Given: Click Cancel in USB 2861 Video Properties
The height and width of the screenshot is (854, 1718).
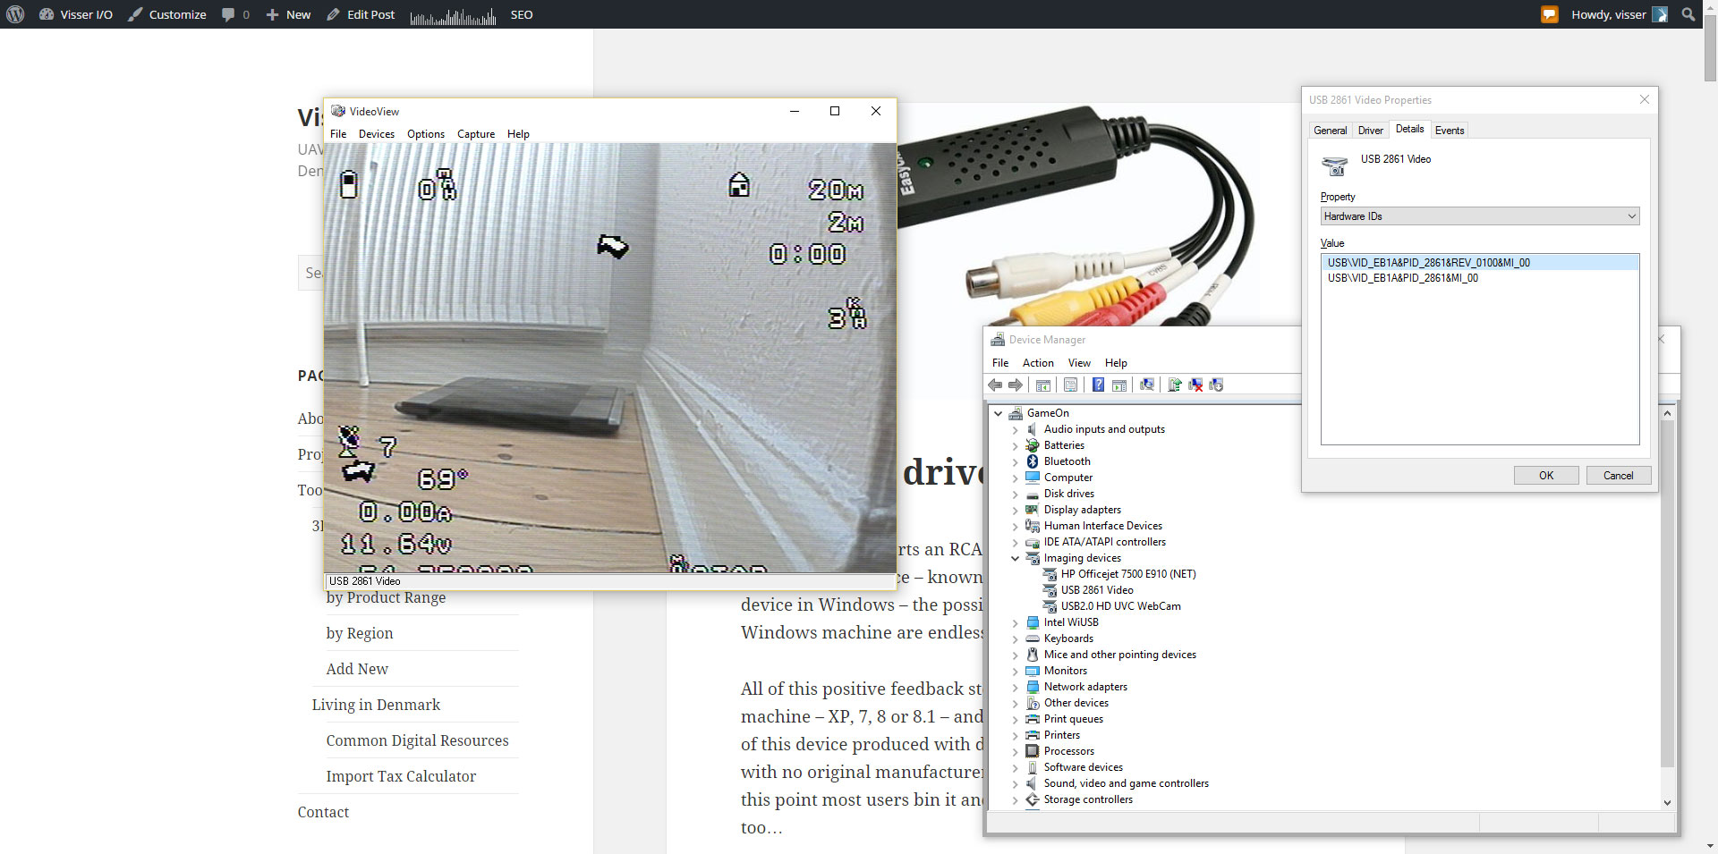Looking at the screenshot, I should point(1618,476).
